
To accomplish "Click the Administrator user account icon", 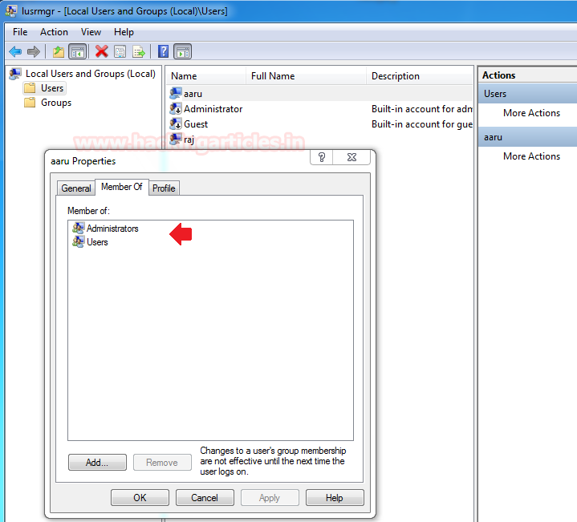I will pos(176,109).
